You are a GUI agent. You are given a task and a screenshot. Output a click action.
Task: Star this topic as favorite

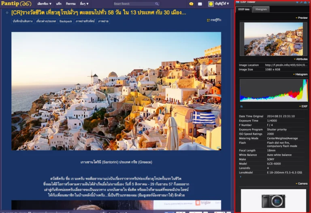pyautogui.click(x=7, y=13)
